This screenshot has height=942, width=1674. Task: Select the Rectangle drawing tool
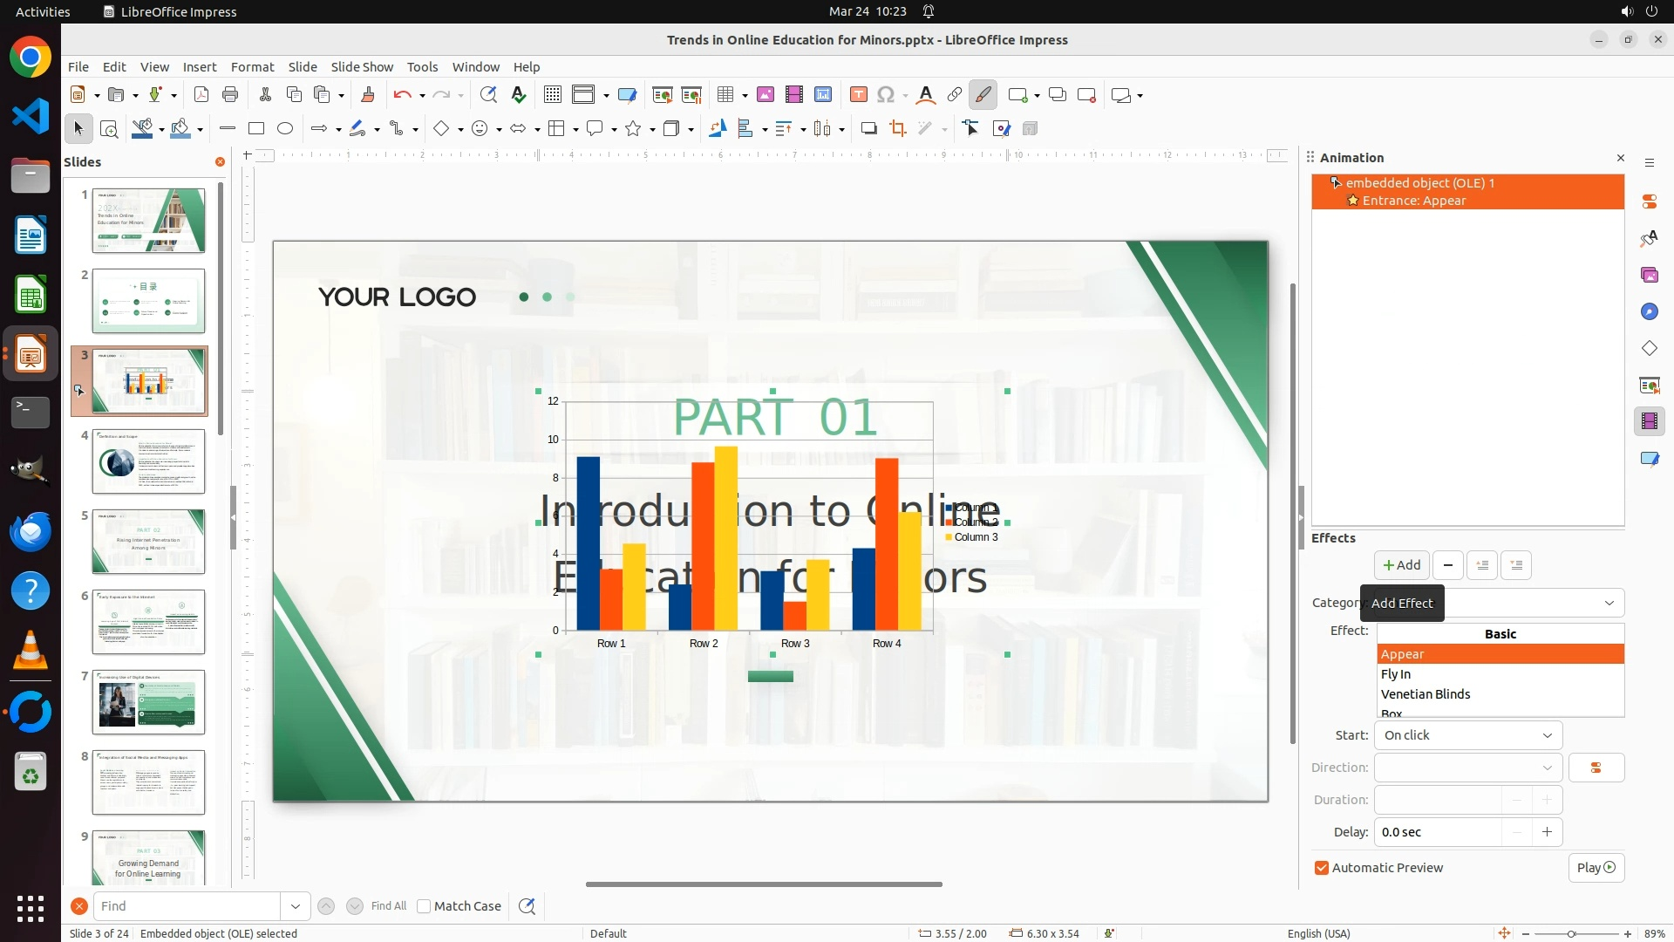pyautogui.click(x=256, y=129)
